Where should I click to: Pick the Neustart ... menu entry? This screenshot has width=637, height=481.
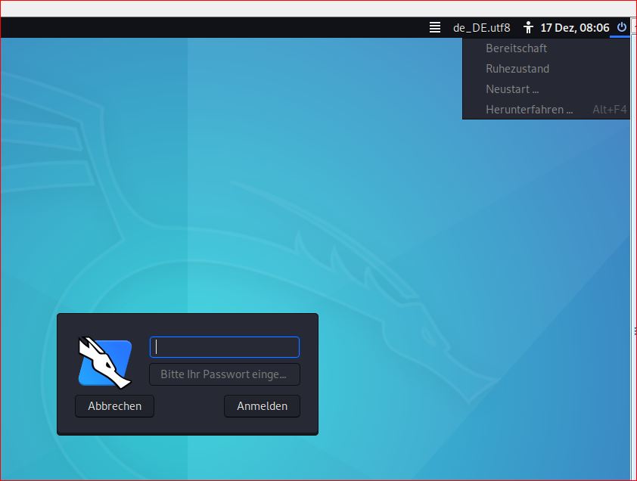pos(512,88)
